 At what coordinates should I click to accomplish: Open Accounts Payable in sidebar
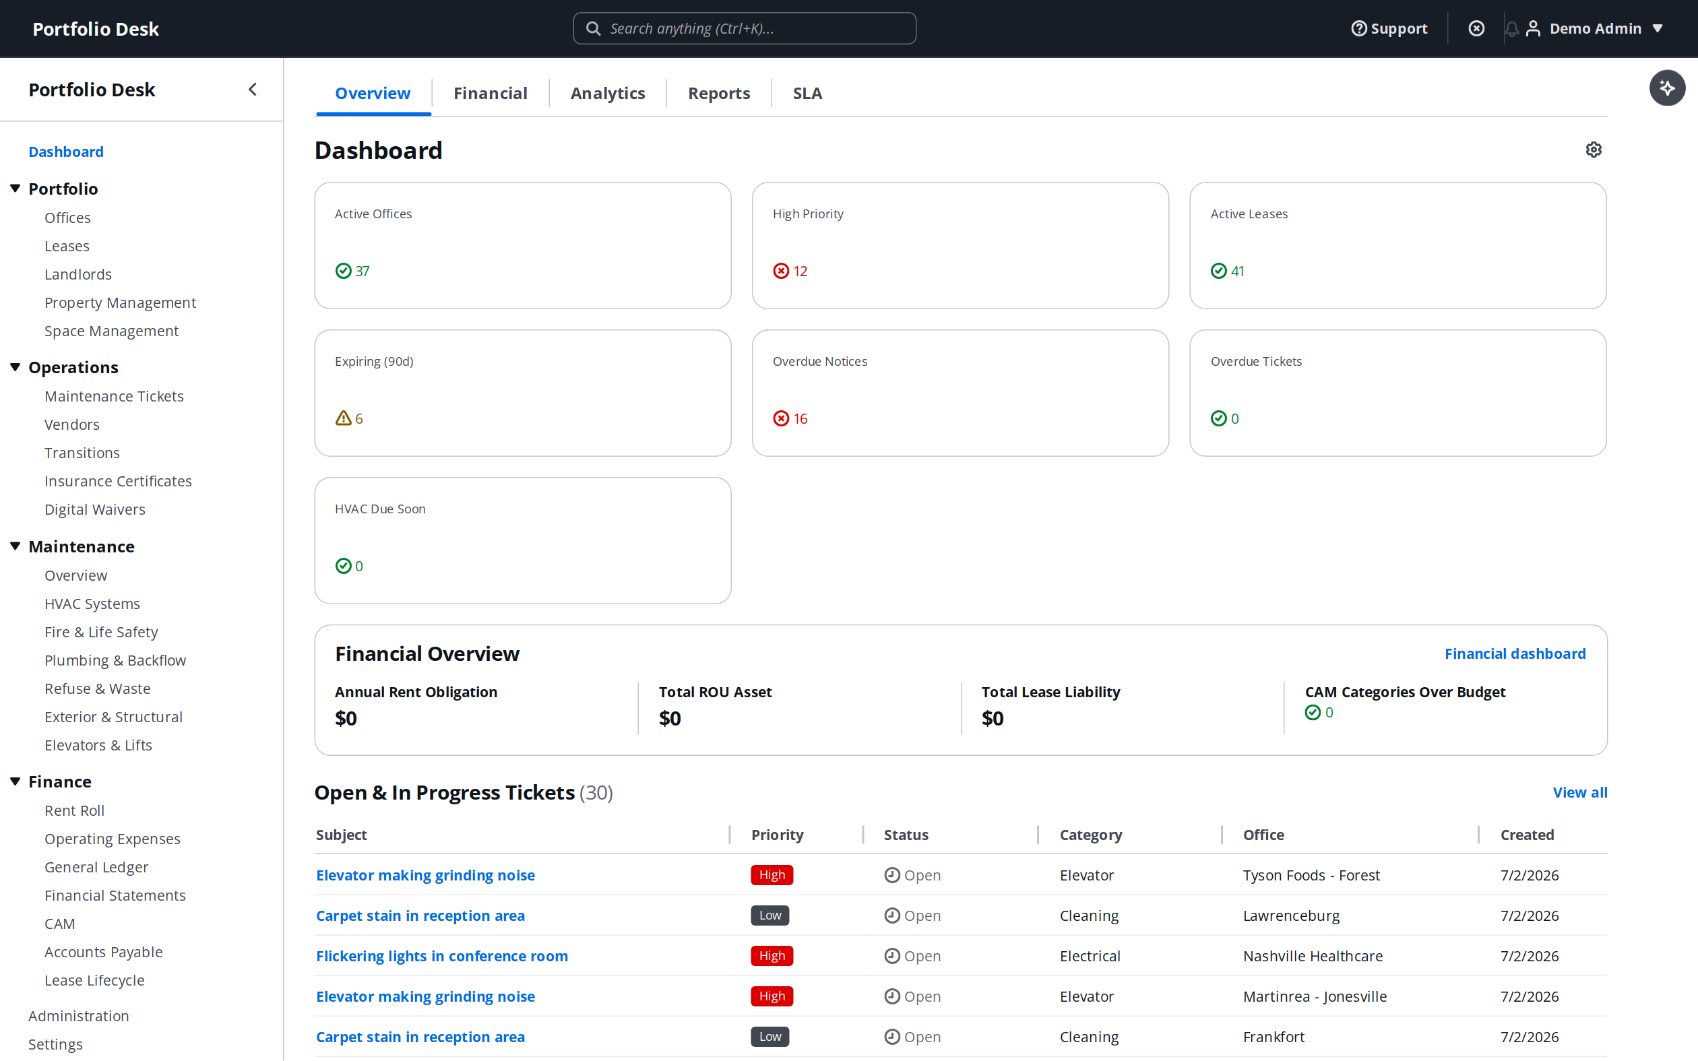pos(103,951)
